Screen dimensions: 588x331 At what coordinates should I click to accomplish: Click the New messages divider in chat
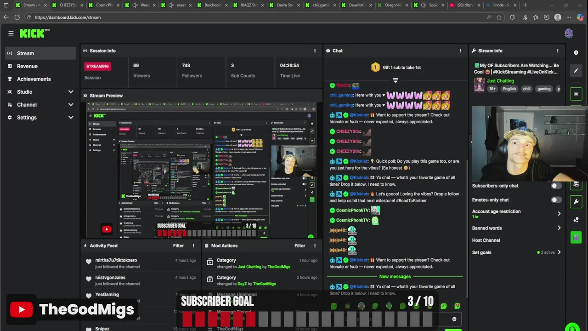[x=395, y=277]
